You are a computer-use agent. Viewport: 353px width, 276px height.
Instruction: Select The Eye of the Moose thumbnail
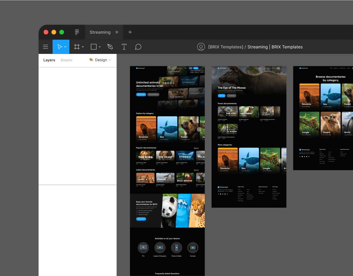(x=228, y=112)
